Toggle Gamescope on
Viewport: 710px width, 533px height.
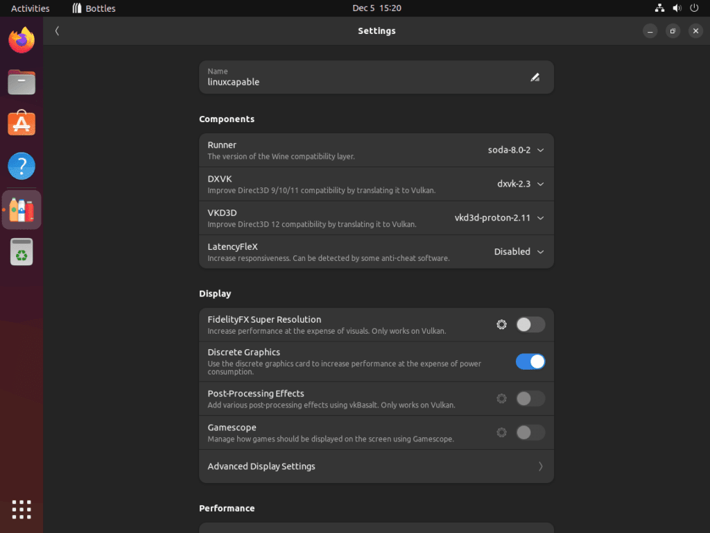(530, 432)
